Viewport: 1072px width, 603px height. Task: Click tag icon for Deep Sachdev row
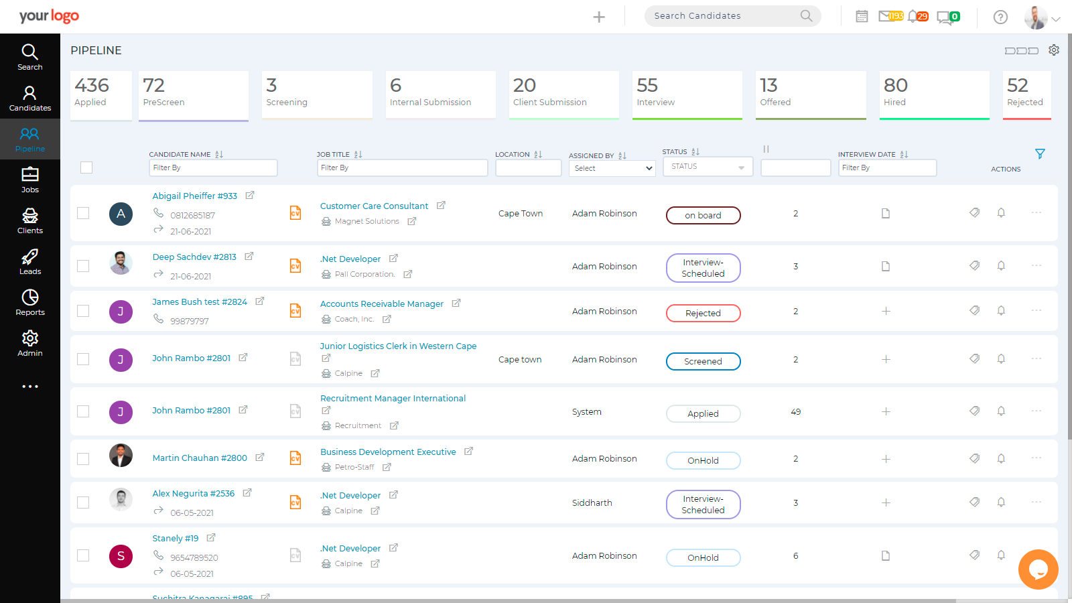975,265
